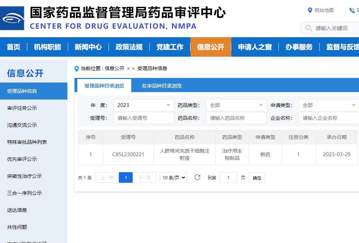
Task: Click the 企业名称 input field
Action: point(328,118)
